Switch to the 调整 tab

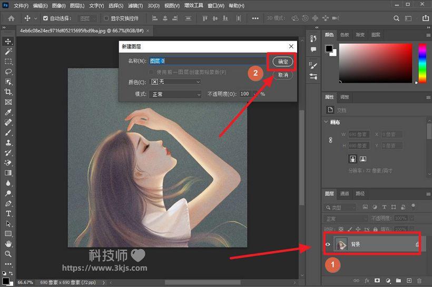(x=345, y=97)
